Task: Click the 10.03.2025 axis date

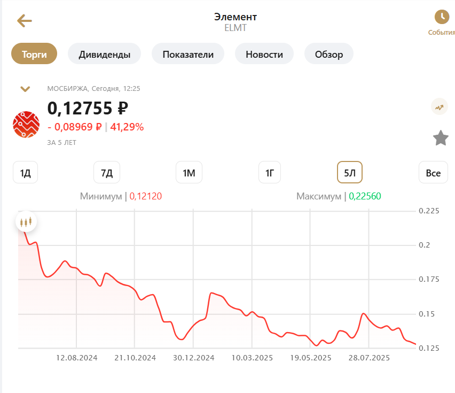Action: (x=252, y=358)
